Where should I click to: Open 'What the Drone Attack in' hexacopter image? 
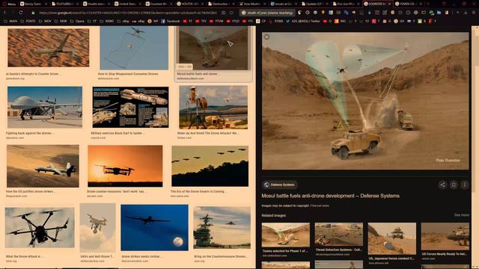40,227
